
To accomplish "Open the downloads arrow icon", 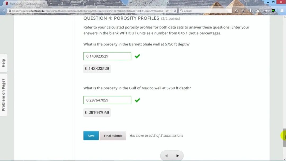I will point(251,11).
